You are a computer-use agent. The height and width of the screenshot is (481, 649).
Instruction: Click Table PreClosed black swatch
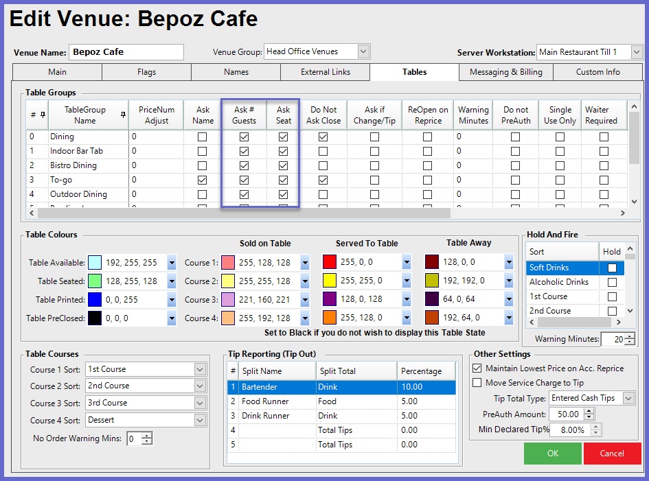point(95,318)
